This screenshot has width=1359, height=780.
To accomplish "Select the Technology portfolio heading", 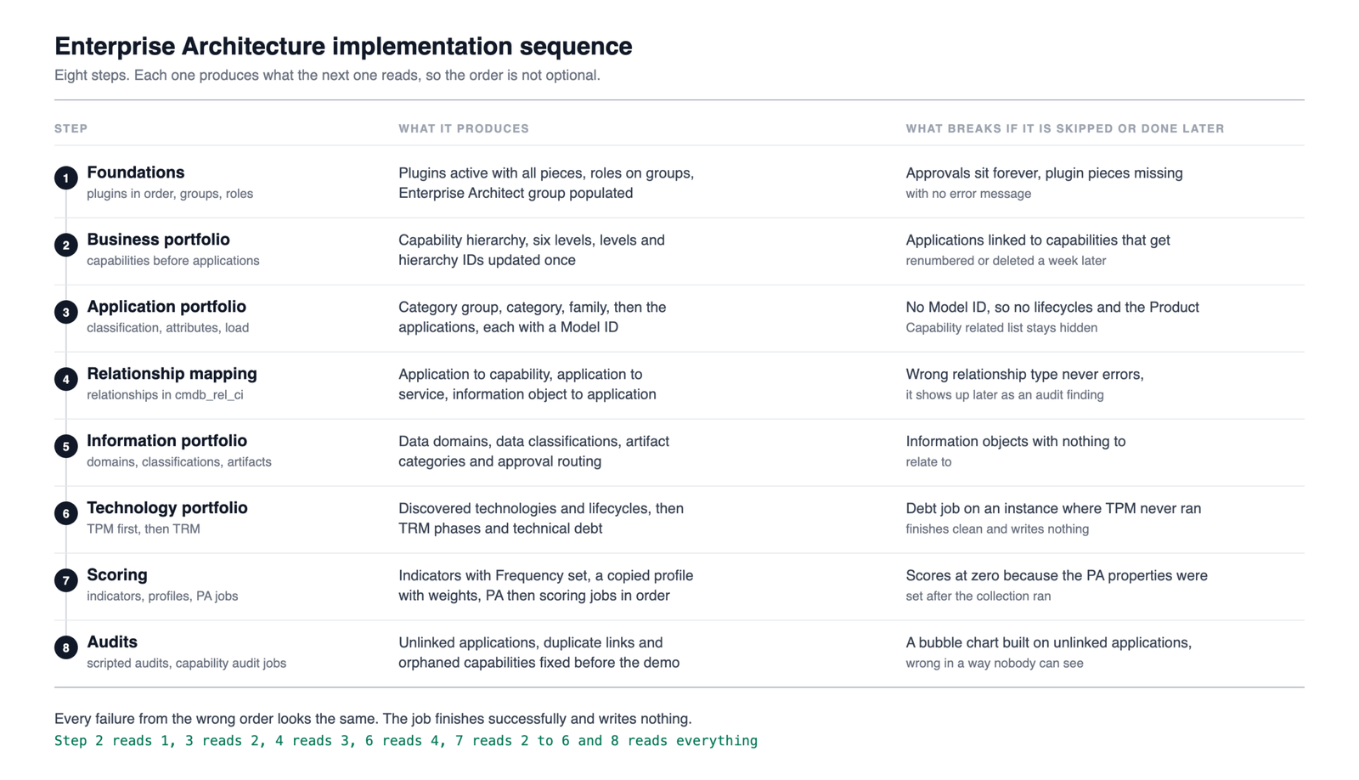I will [x=167, y=508].
